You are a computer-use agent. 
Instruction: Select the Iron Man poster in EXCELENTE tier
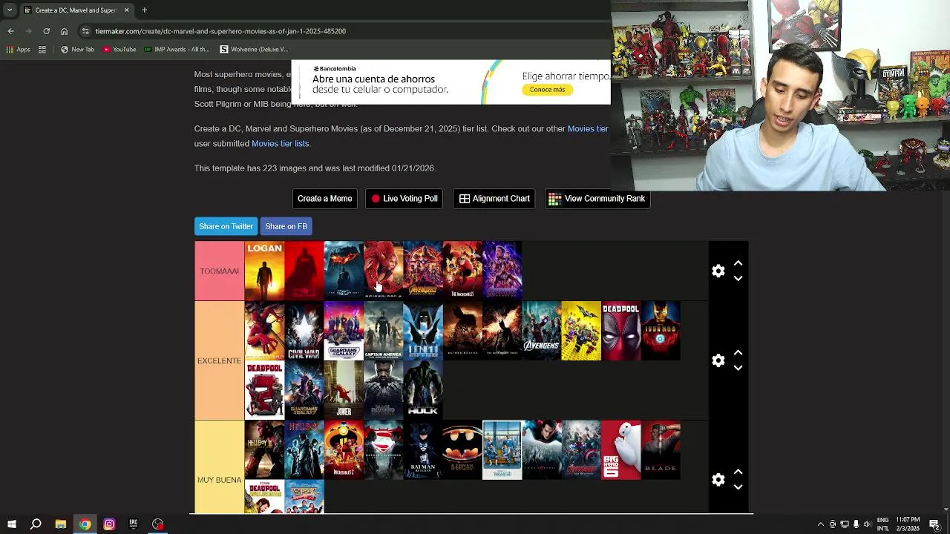click(661, 331)
